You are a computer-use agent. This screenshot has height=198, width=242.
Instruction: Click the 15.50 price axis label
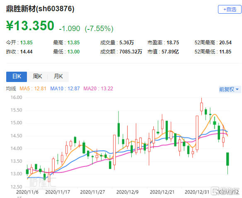coord(16,110)
